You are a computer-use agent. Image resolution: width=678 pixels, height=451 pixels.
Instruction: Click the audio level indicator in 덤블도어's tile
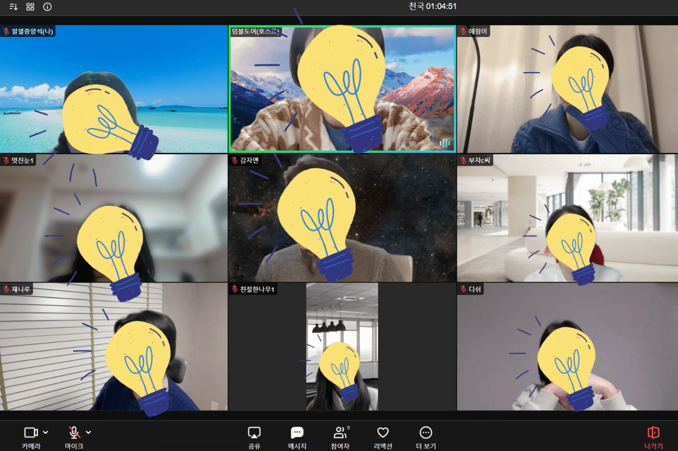(x=445, y=143)
